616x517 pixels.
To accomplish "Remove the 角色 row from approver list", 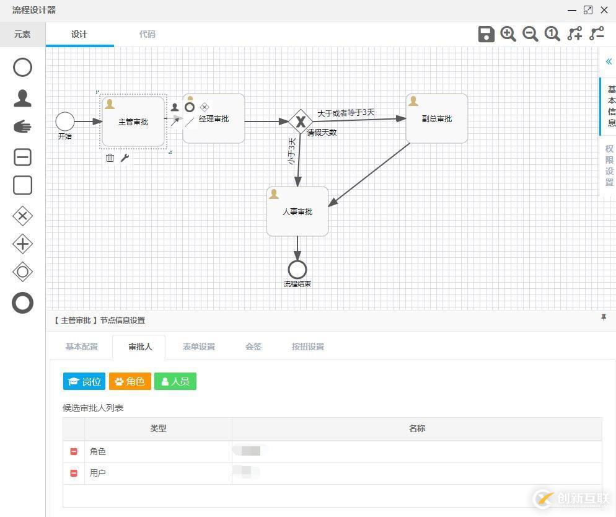I will pyautogui.click(x=73, y=451).
